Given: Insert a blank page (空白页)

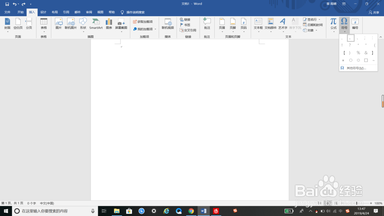Looking at the screenshot, I should pos(18,24).
